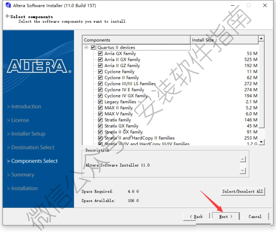Toggle Cyclone III/III LS Families checkbox
Screen dimensions: 276x235
point(100,84)
